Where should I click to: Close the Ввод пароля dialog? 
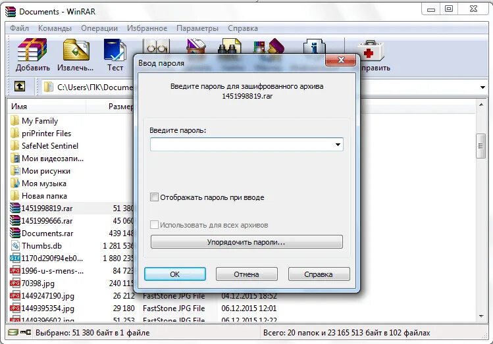click(x=341, y=60)
